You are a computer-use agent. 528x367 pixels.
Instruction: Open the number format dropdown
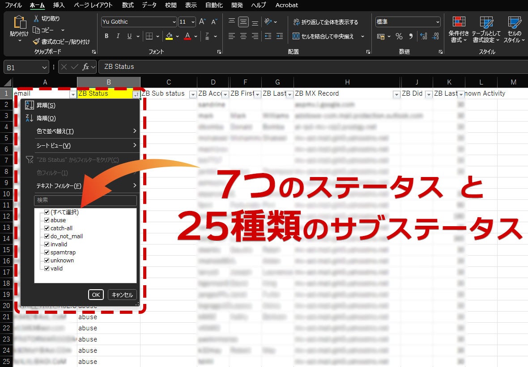pos(437,22)
